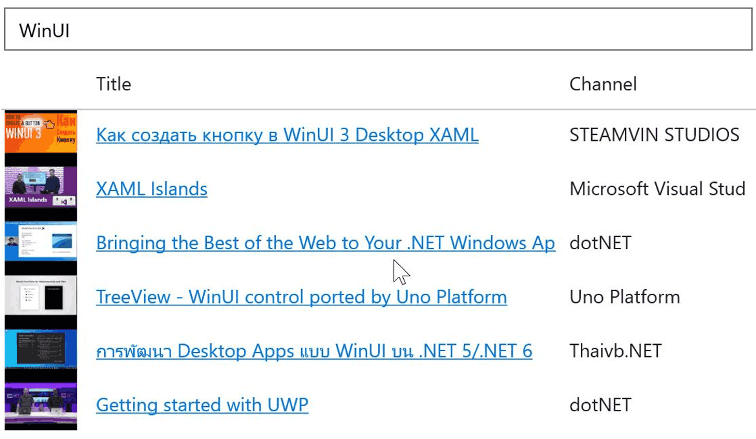The width and height of the screenshot is (756, 439).
Task: Select the dotNET channel next to UWP video
Action: (600, 405)
